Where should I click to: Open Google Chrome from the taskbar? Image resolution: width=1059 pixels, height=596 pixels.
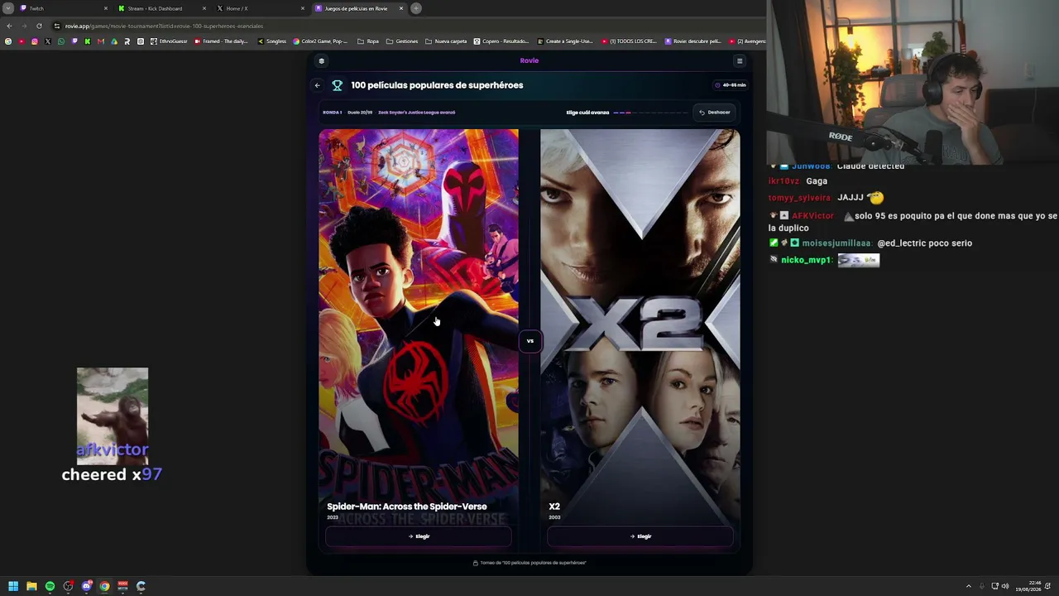click(104, 586)
